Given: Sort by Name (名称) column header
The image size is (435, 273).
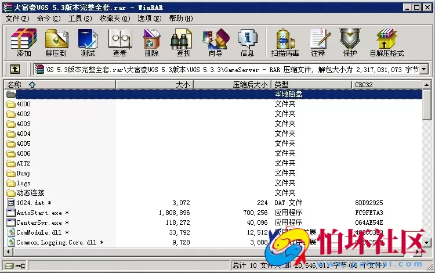Looking at the screenshot, I should (60, 85).
